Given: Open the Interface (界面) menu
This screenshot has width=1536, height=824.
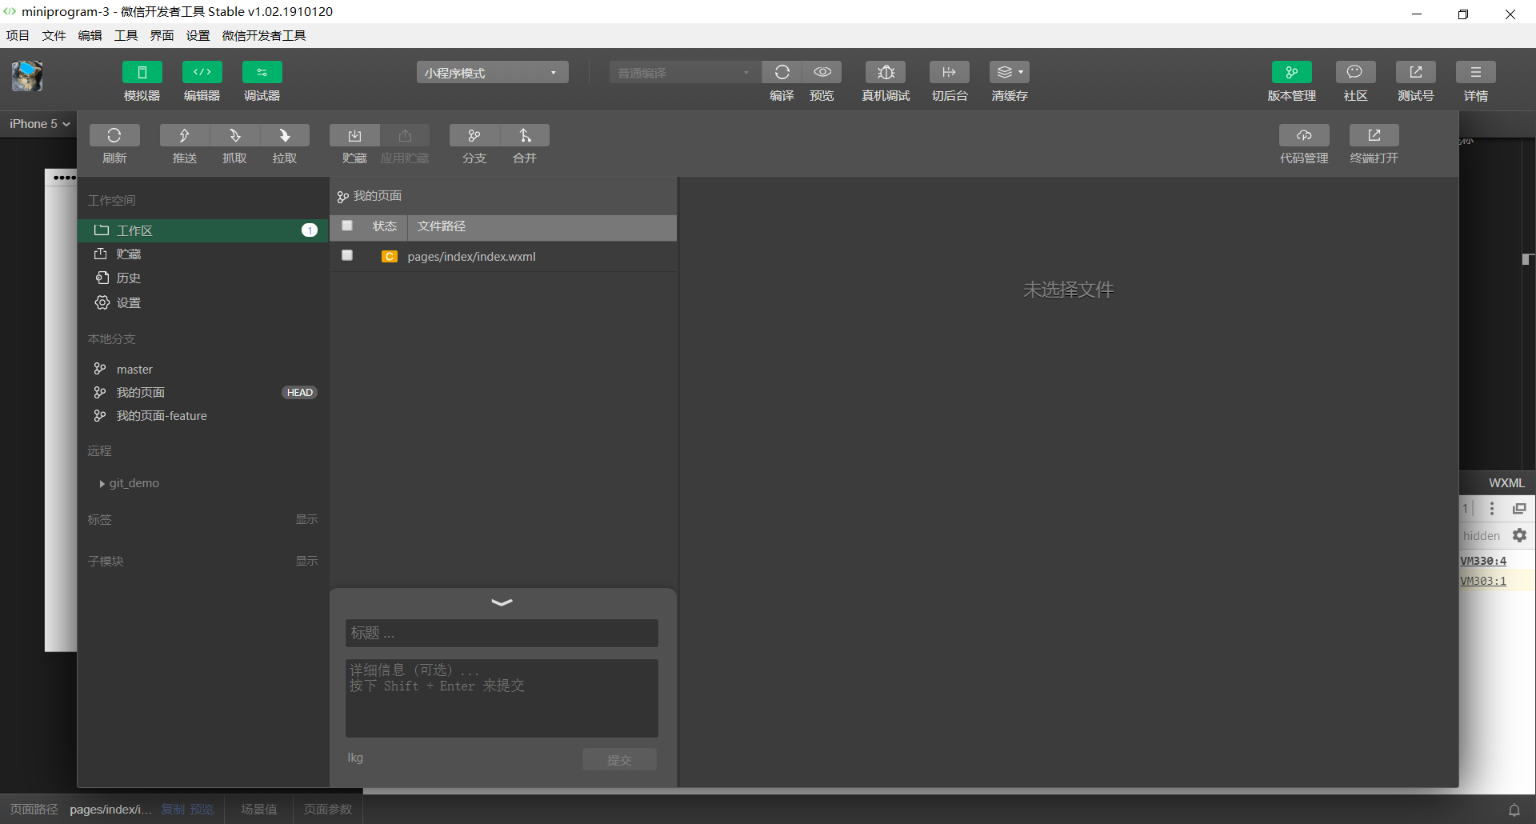Looking at the screenshot, I should pyautogui.click(x=162, y=36).
